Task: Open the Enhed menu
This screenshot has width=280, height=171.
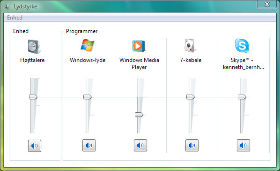Action: point(15,18)
